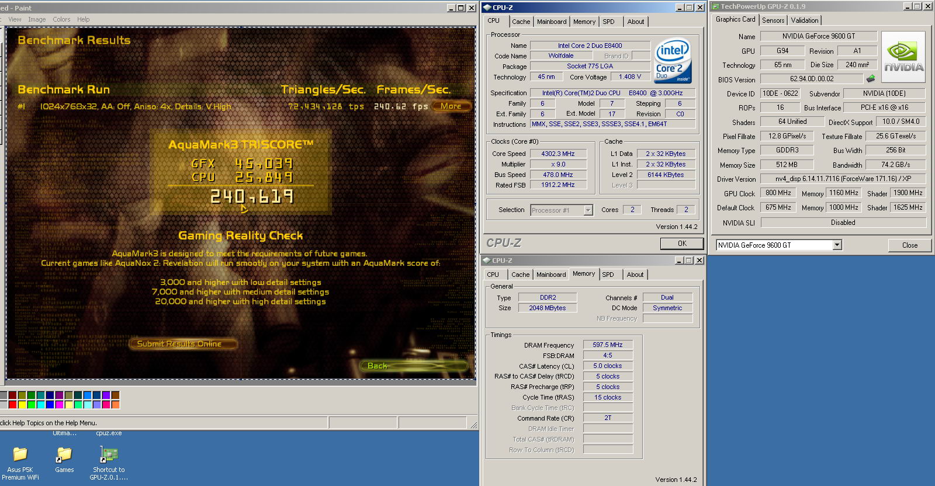Click DRAM Frequency value 597.5 MHz
The width and height of the screenshot is (935, 486).
608,345
